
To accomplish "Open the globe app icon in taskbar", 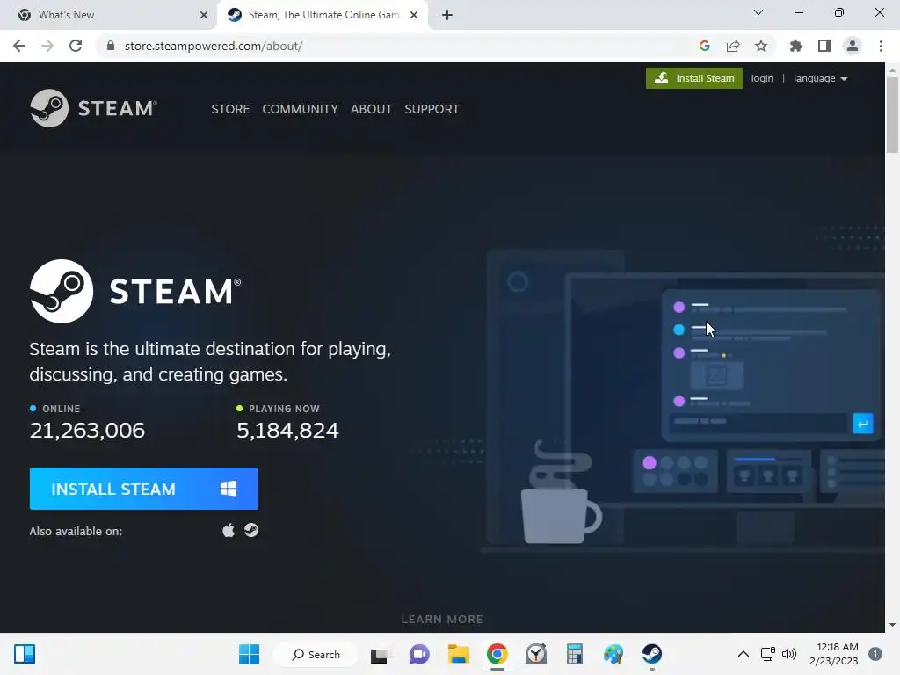I will pos(613,654).
